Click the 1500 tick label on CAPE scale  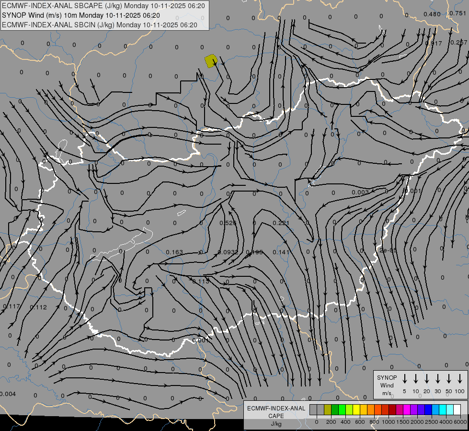403,422
